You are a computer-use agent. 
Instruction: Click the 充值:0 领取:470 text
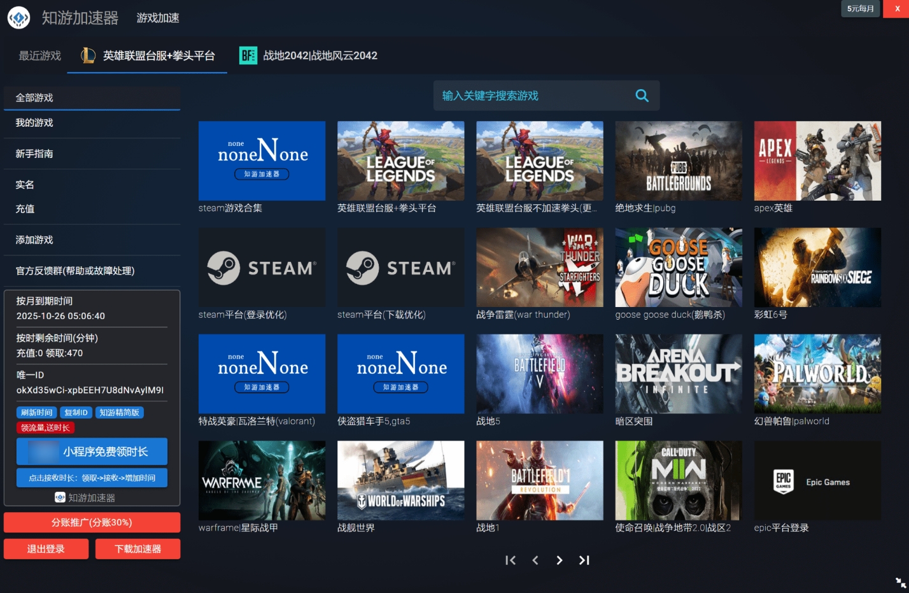click(50, 354)
